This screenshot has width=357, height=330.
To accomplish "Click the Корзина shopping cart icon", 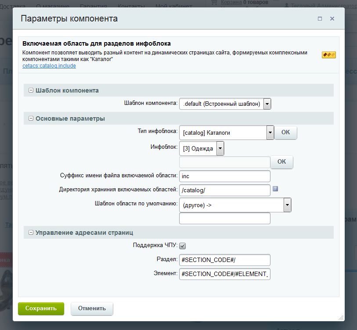I will point(214,2).
